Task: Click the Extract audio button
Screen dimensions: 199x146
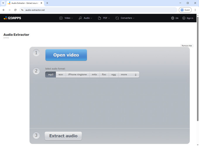Action: click(x=63, y=136)
